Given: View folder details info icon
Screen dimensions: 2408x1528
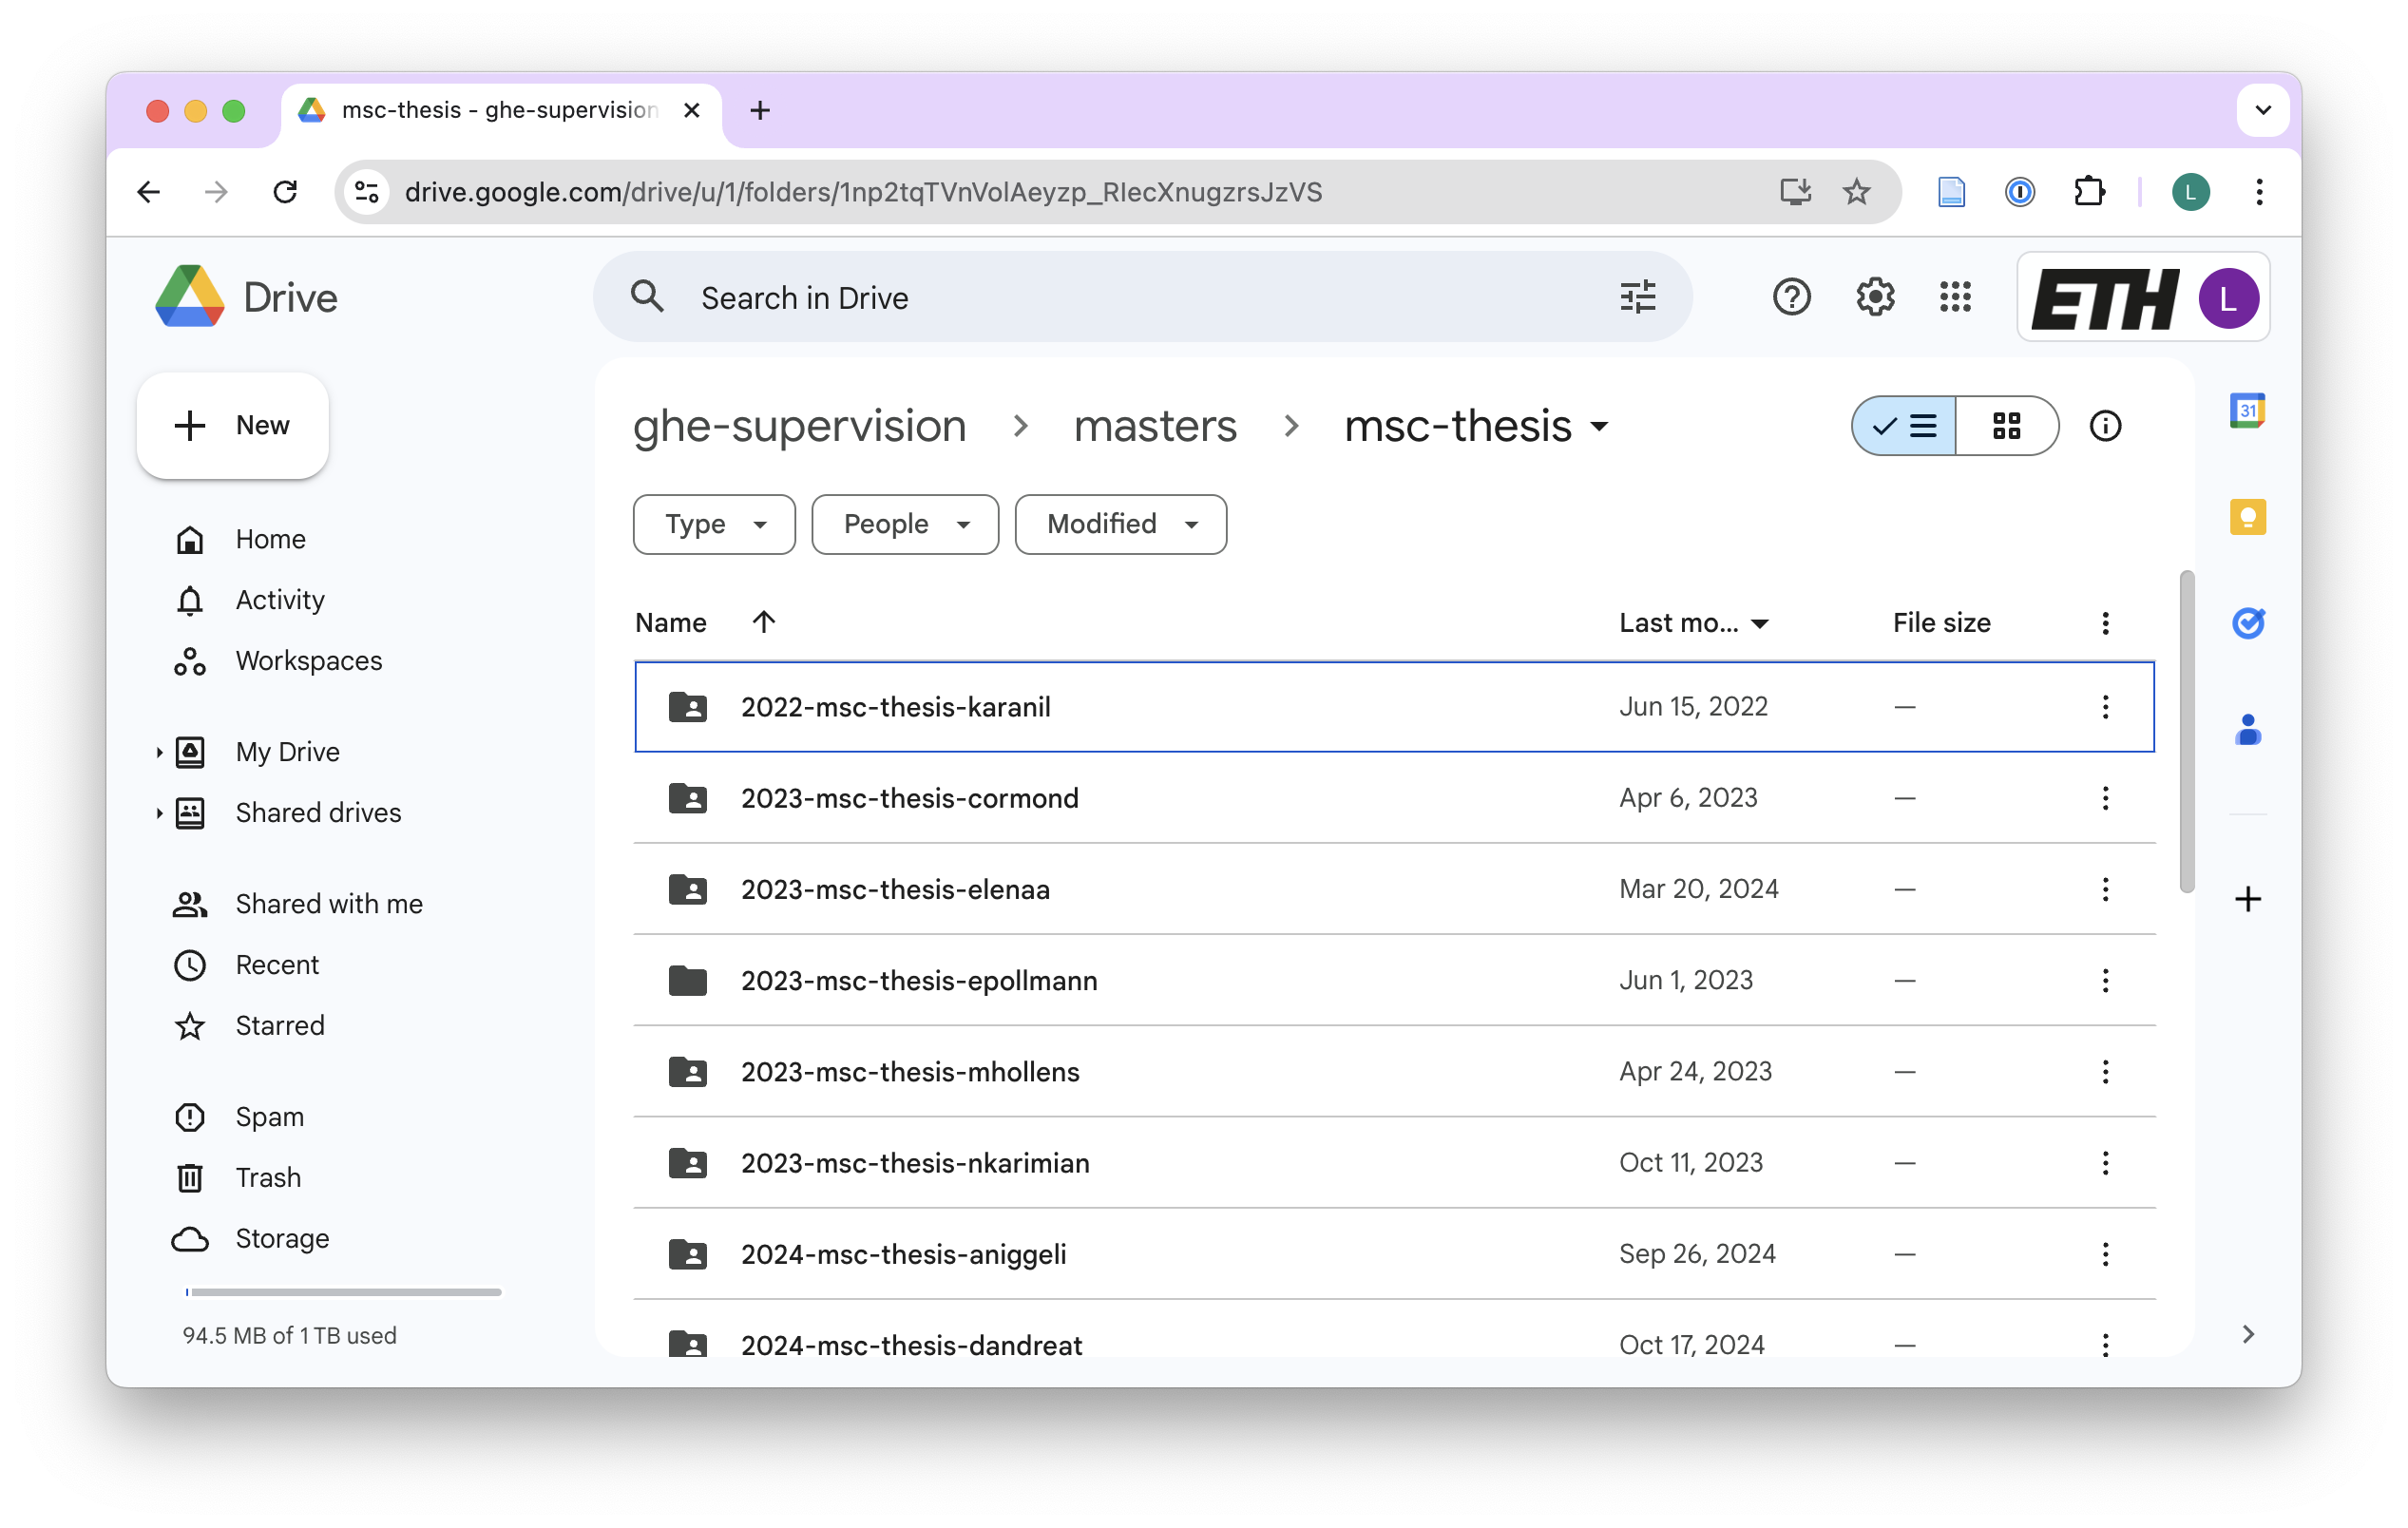Looking at the screenshot, I should [2105, 426].
